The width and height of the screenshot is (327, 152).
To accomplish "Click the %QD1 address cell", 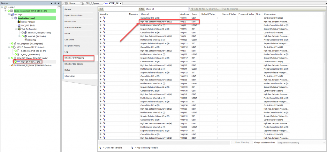I will 185,22.
